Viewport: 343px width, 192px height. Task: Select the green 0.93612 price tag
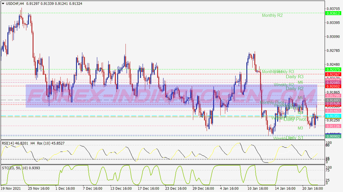[x=333, y=13]
